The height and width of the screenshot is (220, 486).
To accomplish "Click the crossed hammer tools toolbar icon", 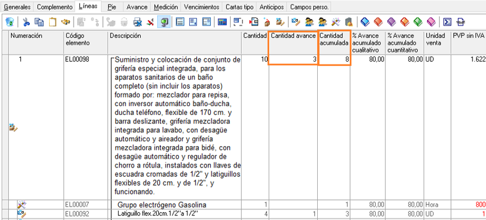I will click(336, 22).
